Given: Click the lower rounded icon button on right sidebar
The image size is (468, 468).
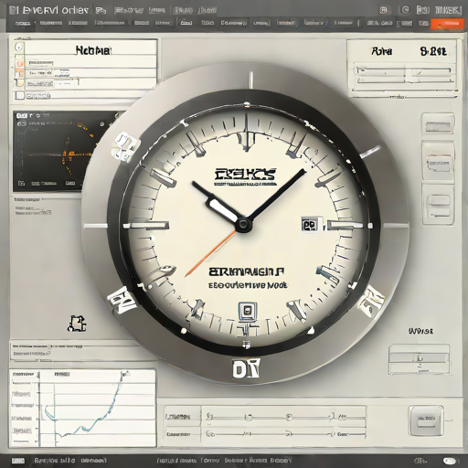Looking at the screenshot, I should point(438,201).
